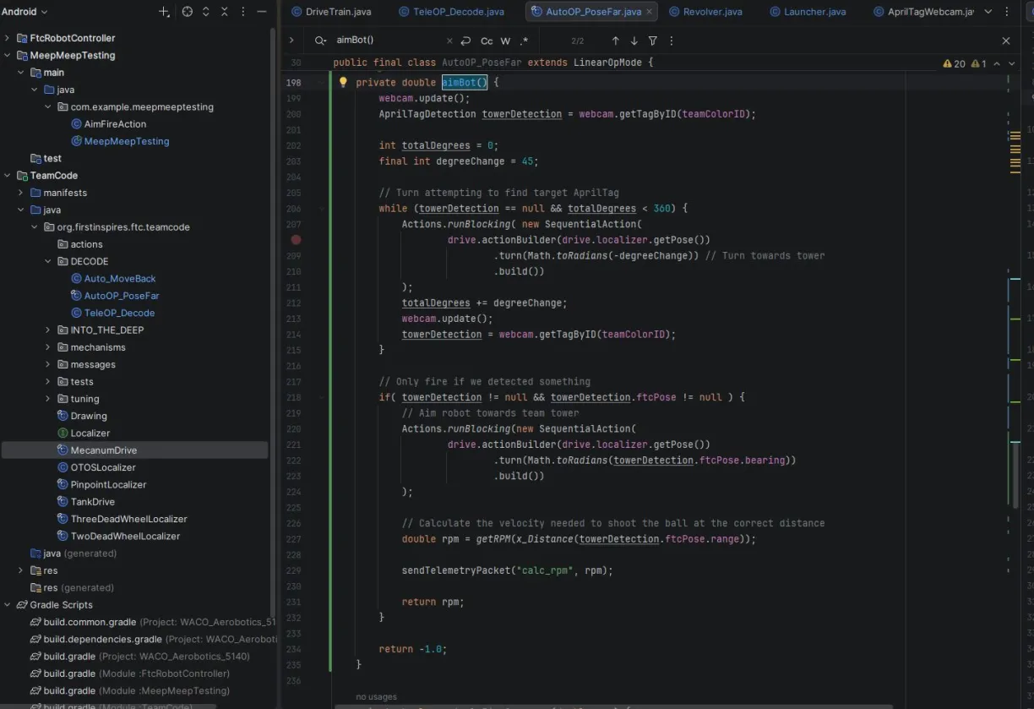Open TeleOP_Decode in the project tree
The height and width of the screenshot is (709, 1034).
coord(119,313)
